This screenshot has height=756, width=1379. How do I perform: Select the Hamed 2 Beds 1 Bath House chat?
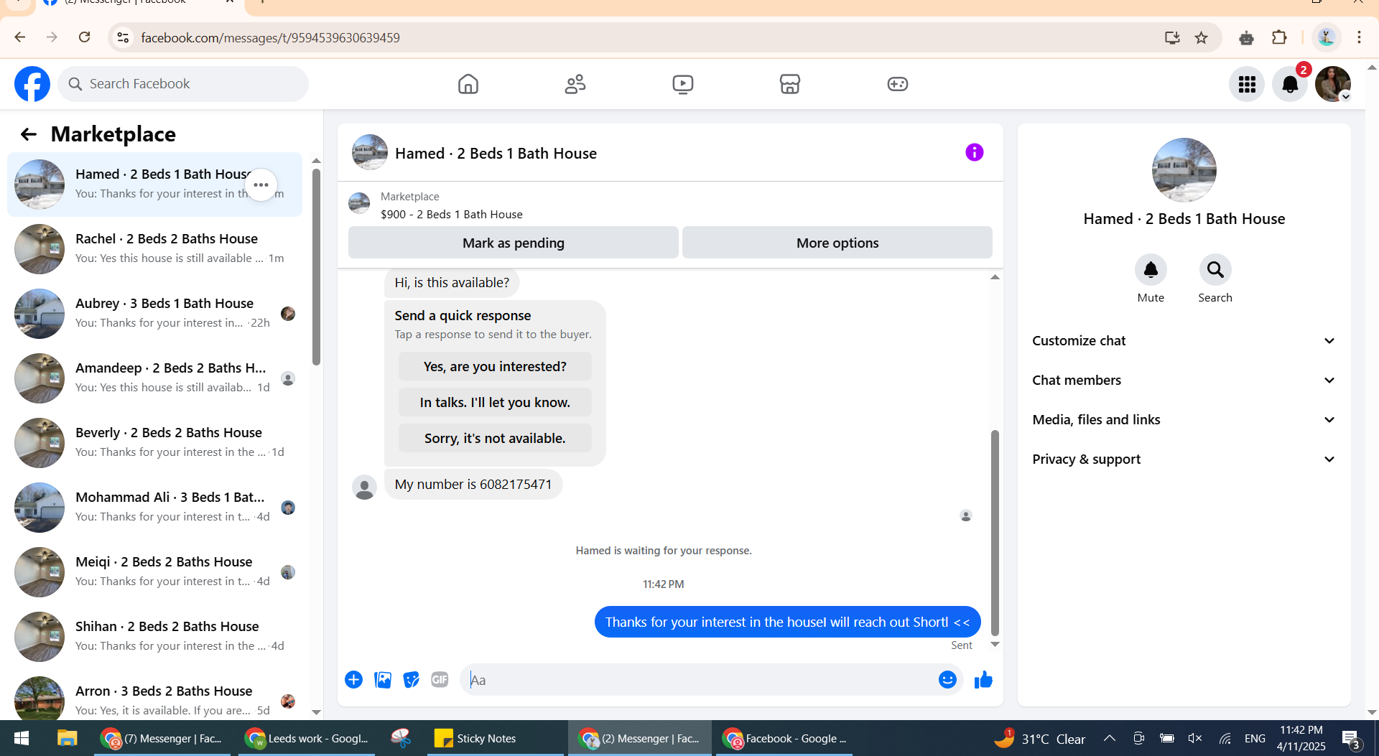[x=154, y=185]
